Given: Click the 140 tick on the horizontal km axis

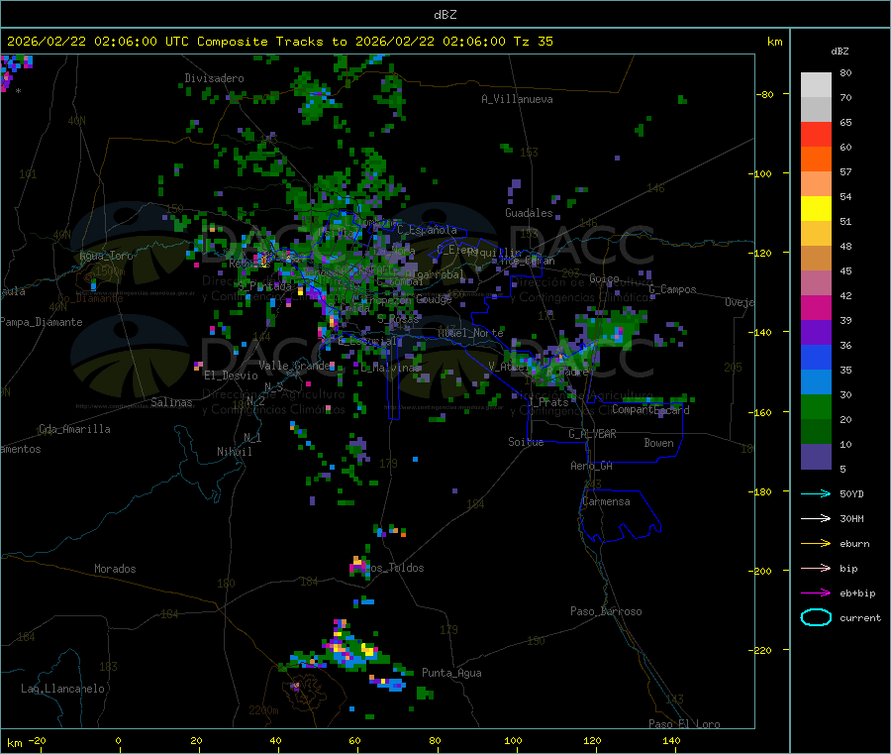Looking at the screenshot, I should (671, 740).
